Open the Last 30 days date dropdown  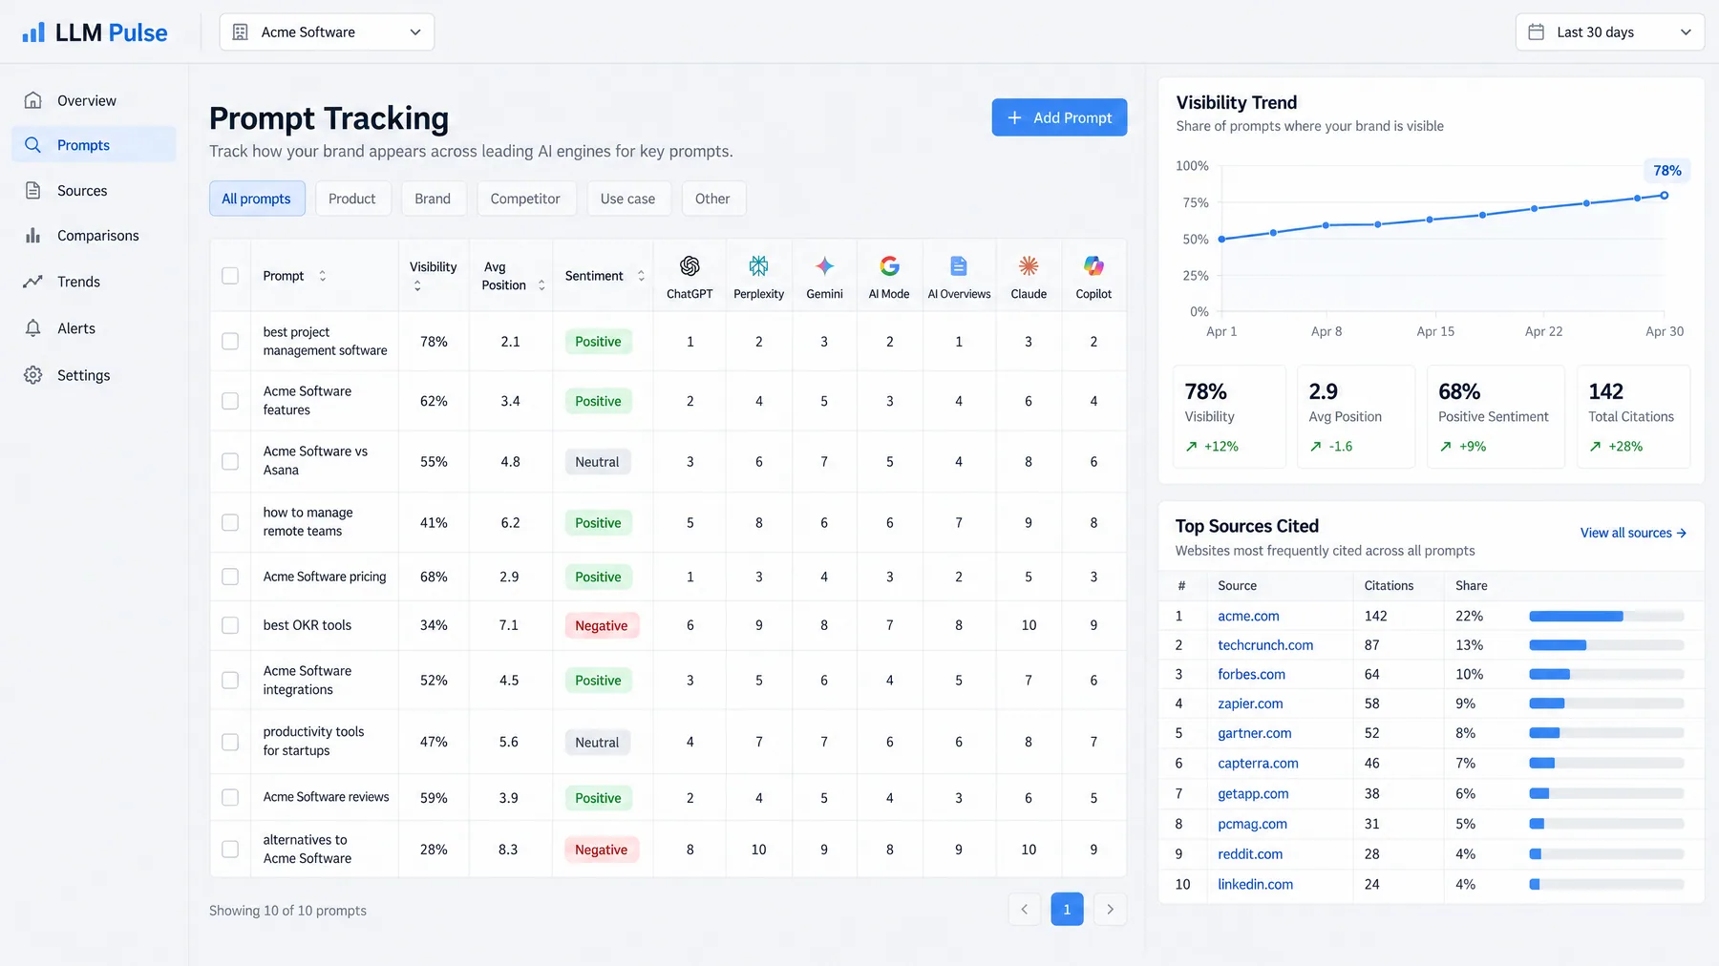1609,31
